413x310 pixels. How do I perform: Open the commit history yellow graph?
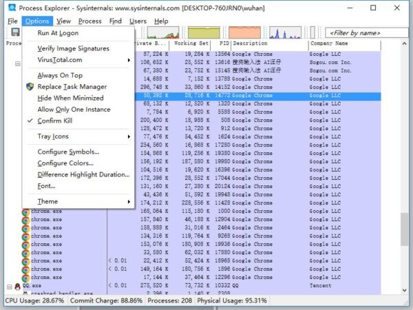[x=204, y=32]
